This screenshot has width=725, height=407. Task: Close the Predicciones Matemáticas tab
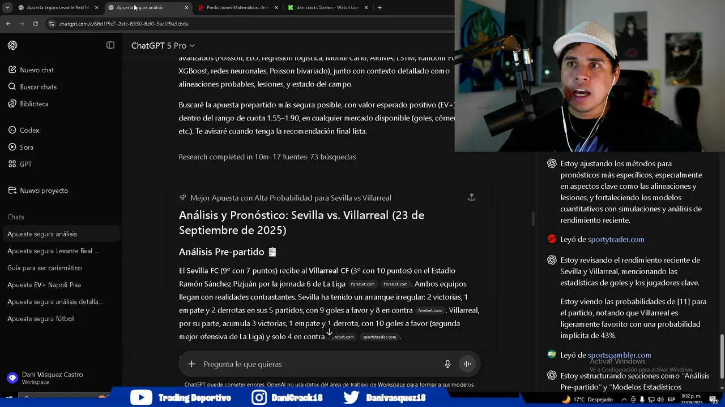276,7
